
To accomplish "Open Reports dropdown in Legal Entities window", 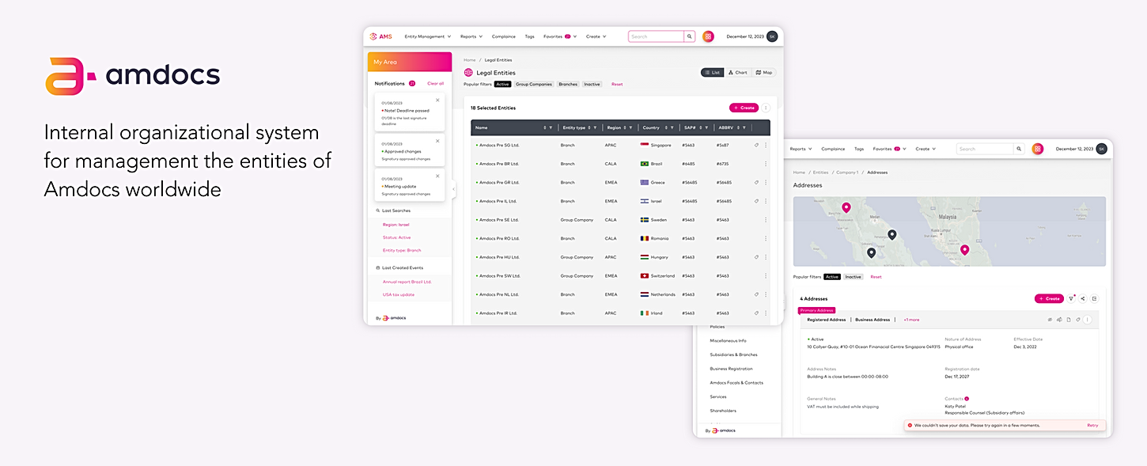I will click(x=471, y=36).
